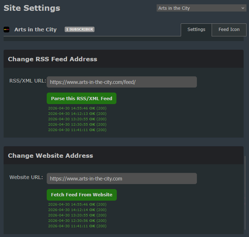Switch to the Settings tab
This screenshot has height=237, width=249.
click(196, 30)
